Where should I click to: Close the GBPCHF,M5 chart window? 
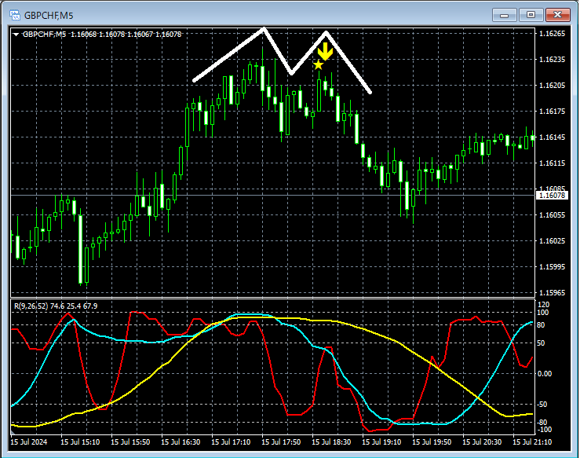557,15
